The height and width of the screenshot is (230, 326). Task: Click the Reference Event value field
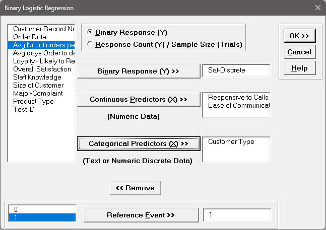[237, 215]
